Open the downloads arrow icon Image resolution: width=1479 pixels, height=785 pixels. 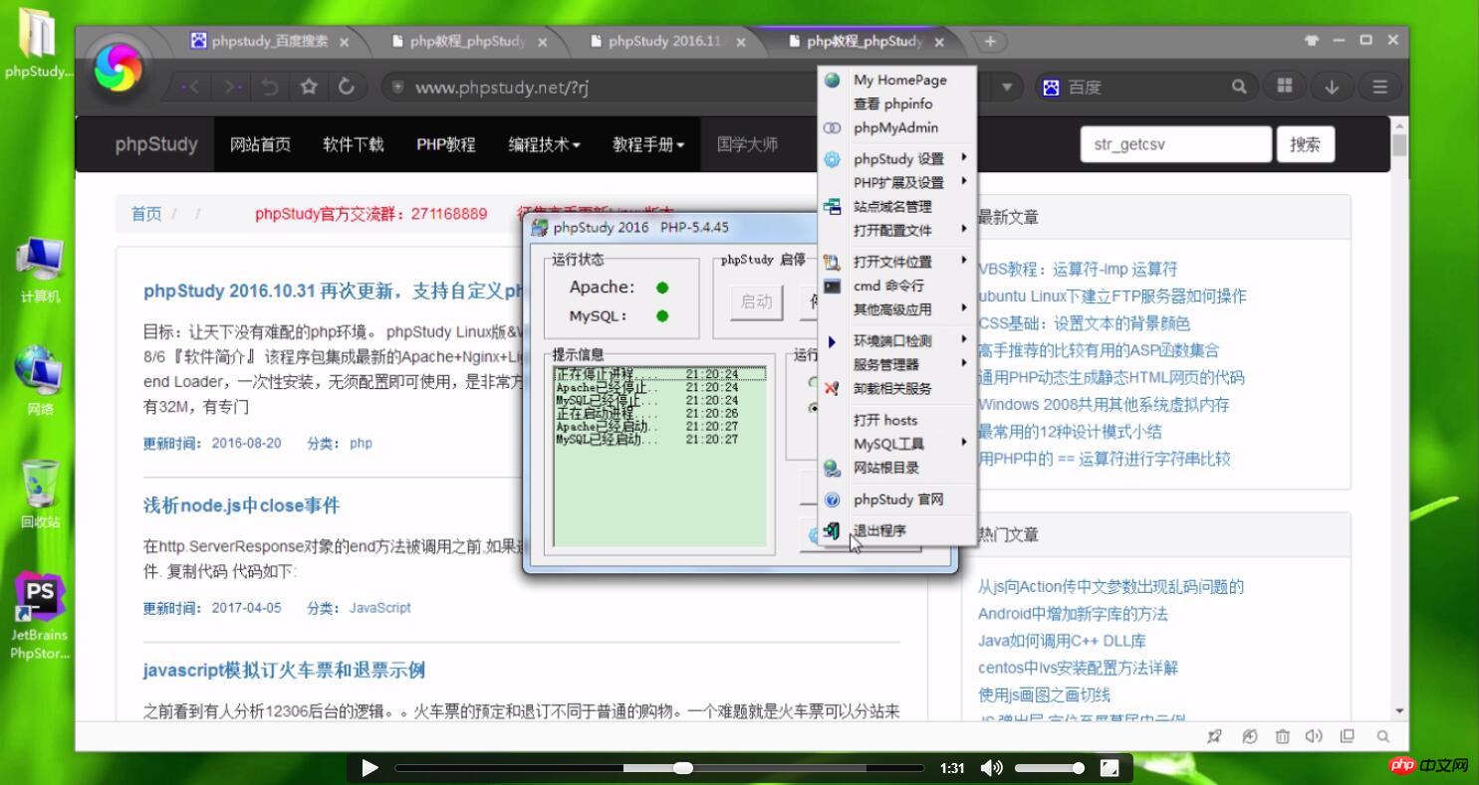click(x=1332, y=87)
